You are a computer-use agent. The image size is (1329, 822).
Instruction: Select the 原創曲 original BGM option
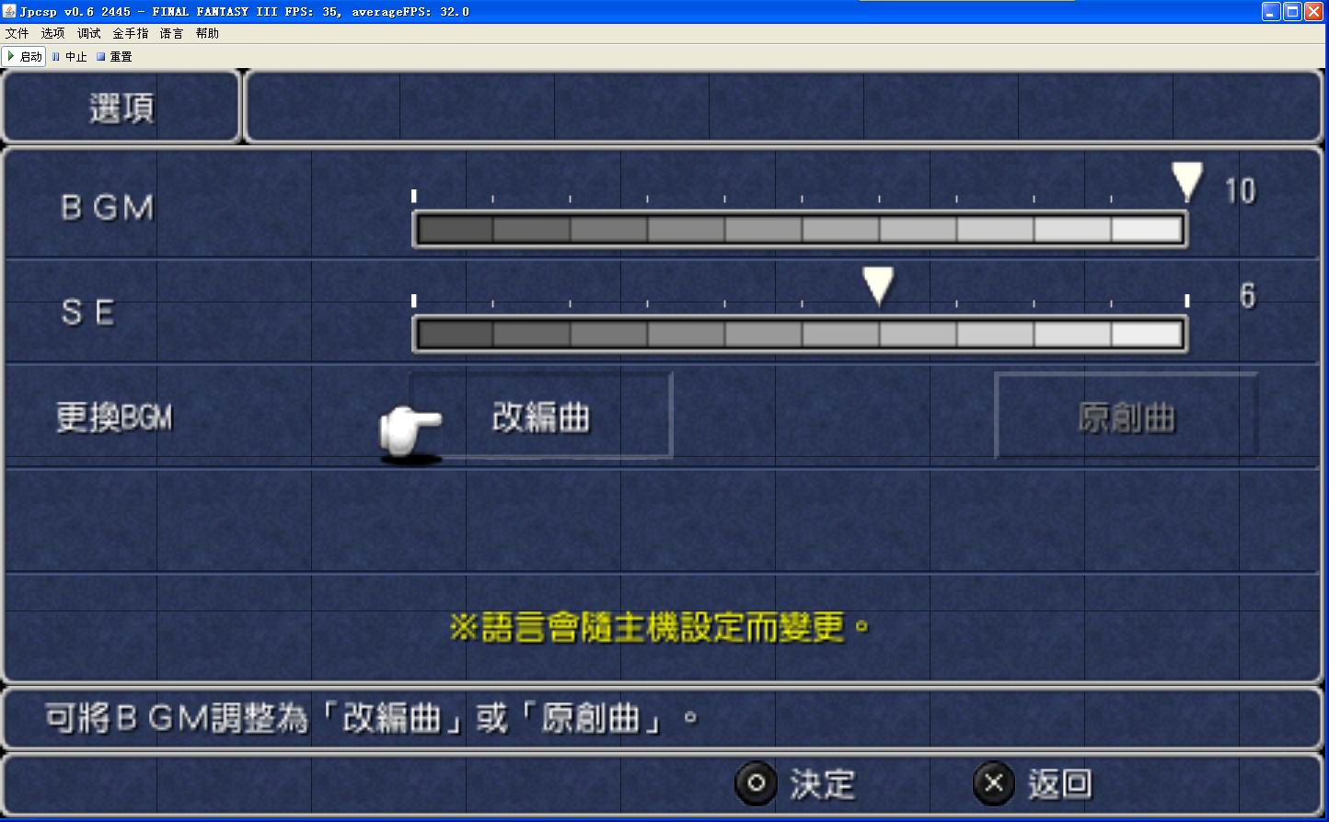click(1126, 417)
